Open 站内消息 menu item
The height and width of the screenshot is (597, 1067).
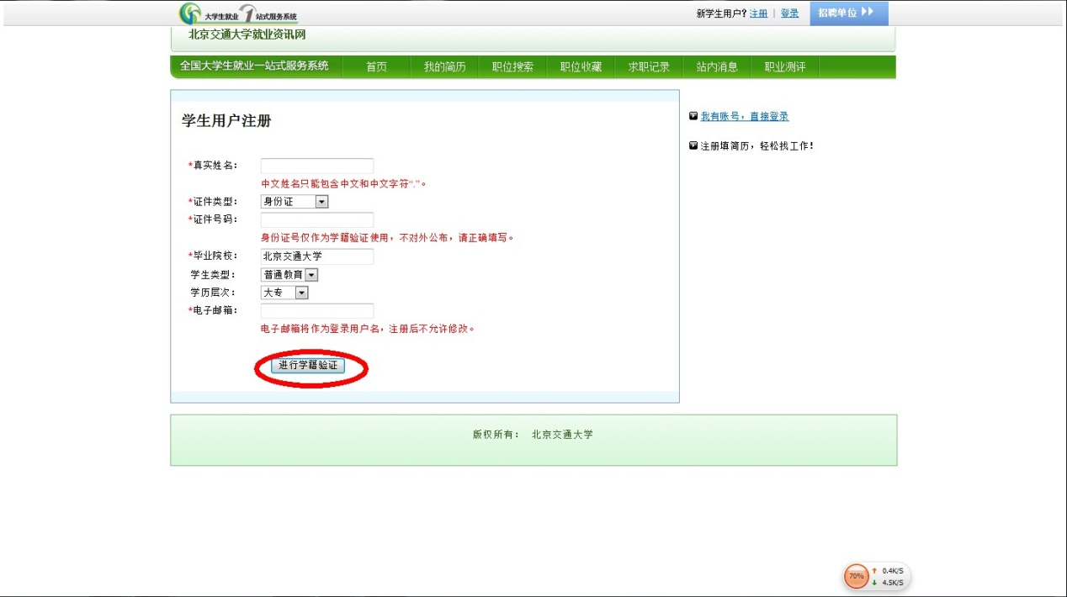coord(717,67)
